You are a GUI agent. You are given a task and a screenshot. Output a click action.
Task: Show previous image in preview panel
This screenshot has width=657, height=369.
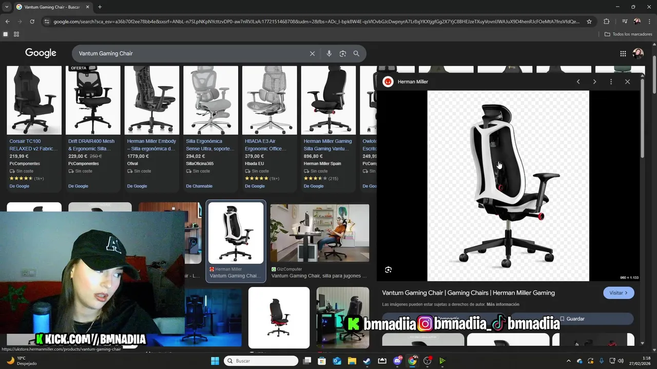click(578, 81)
